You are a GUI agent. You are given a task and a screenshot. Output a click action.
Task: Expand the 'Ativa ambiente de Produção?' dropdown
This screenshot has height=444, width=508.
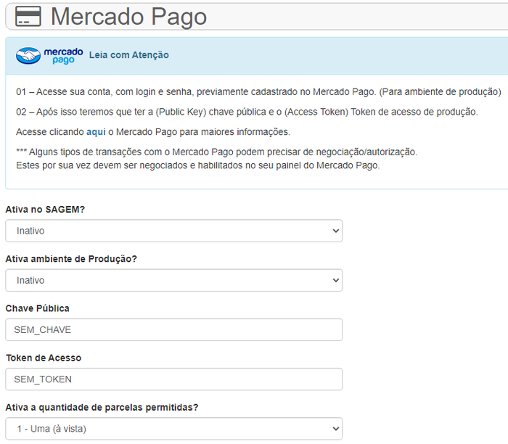point(174,281)
